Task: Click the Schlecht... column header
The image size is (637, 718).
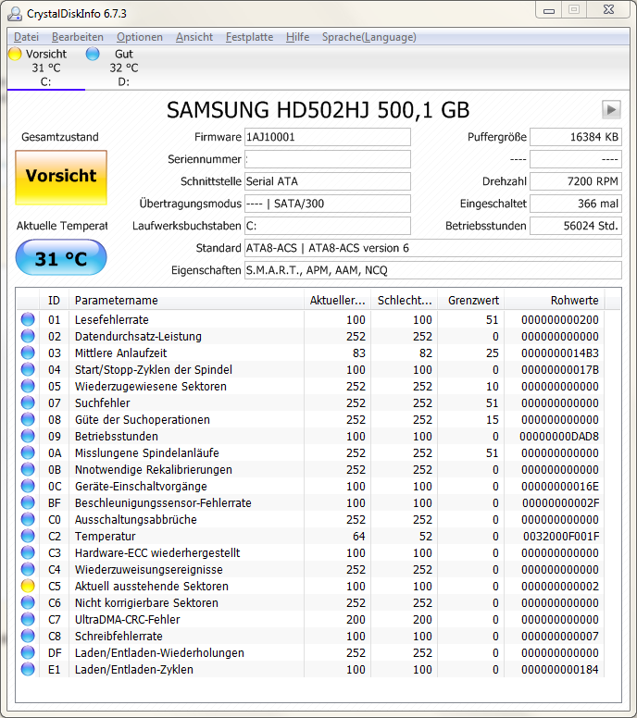Action: (405, 301)
